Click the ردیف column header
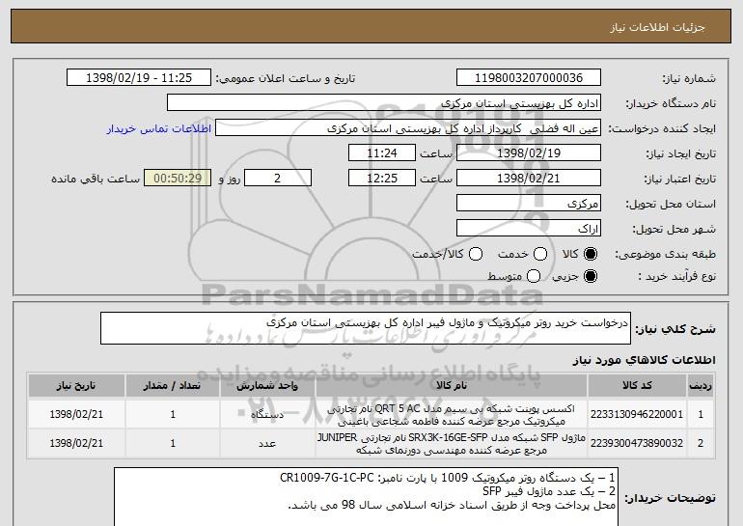743x526 pixels. (x=701, y=386)
